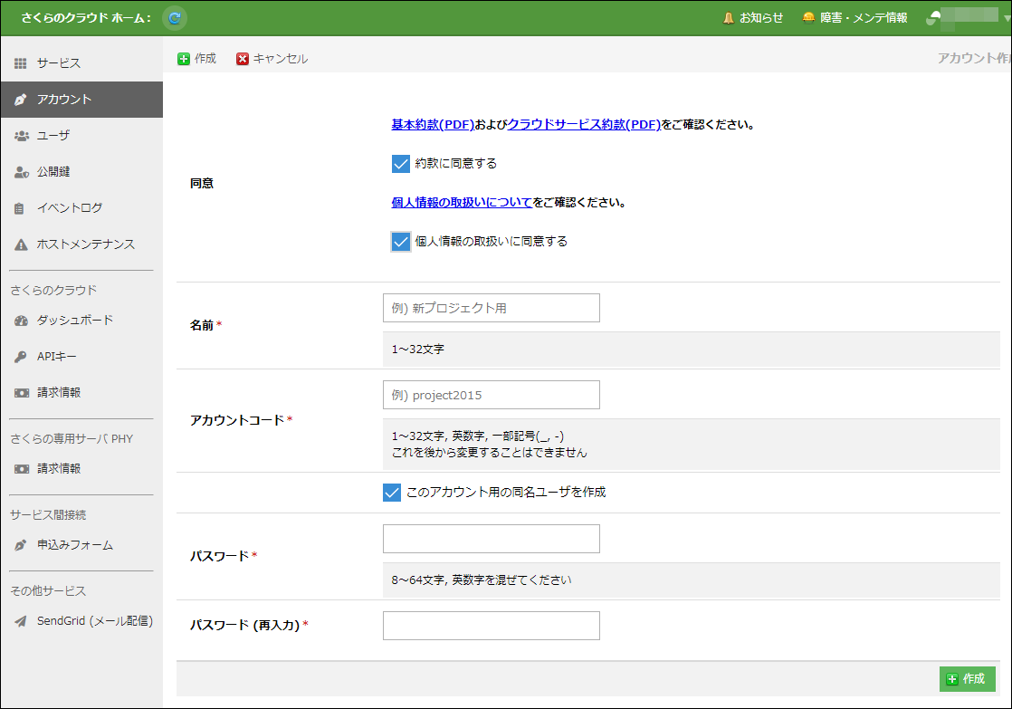Open 公開鍵 from the sidebar
Image resolution: width=1012 pixels, height=709 pixels.
click(53, 172)
